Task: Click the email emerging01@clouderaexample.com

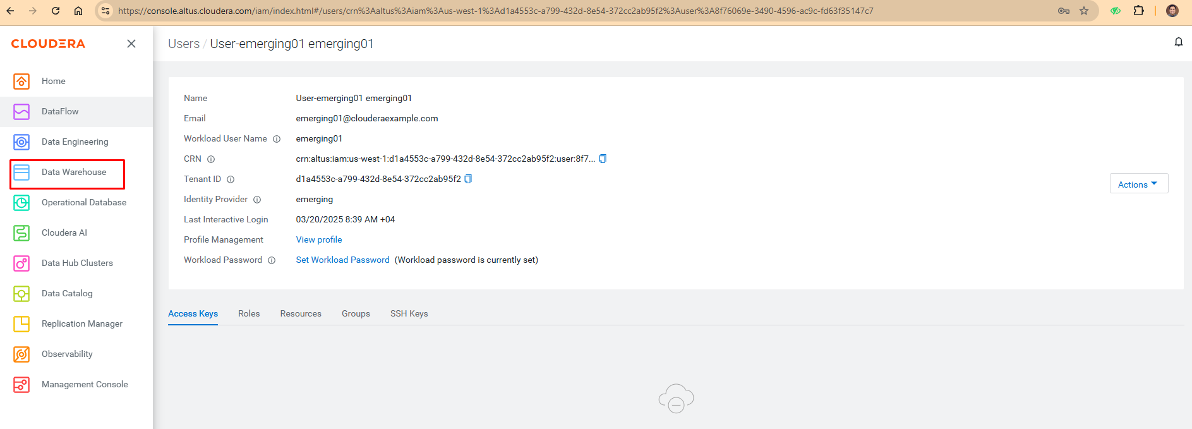Action: point(367,118)
